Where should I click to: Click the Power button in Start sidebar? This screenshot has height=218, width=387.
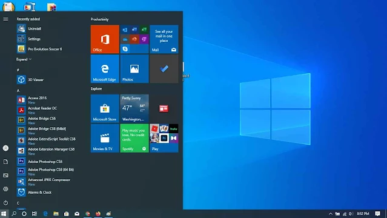click(x=5, y=203)
